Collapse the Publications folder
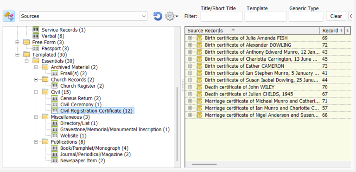This screenshot has width=356, height=172. coord(36,142)
